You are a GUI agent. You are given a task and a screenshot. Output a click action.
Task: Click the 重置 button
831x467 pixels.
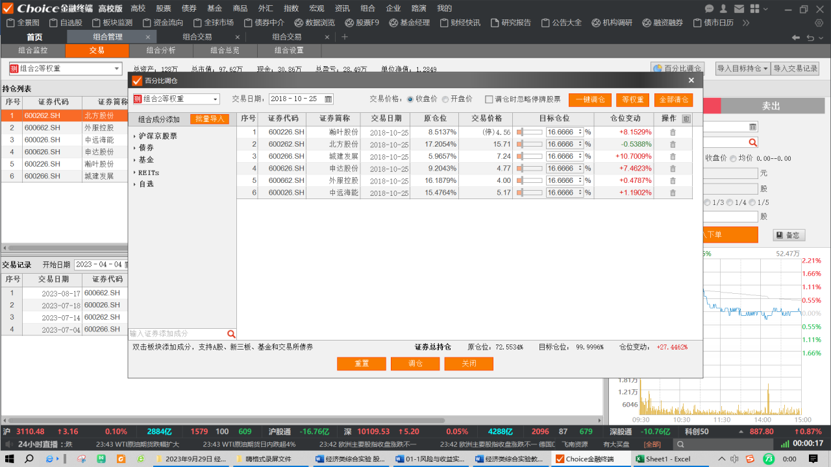click(x=362, y=364)
